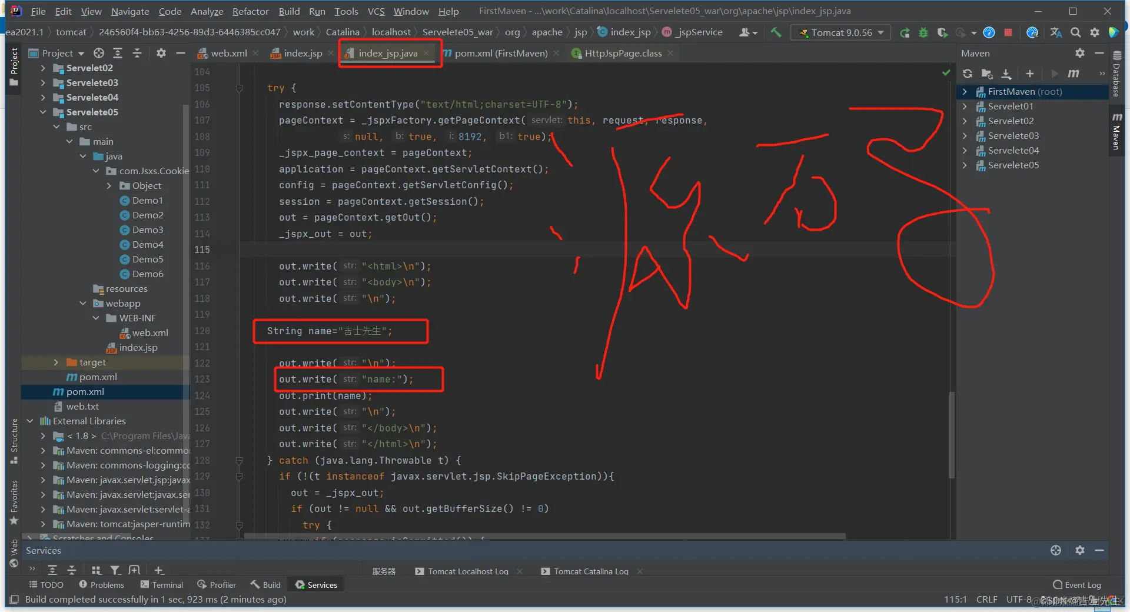Click the tool windows quick-access icon in status bar
1130x612 pixels.
pos(14,600)
